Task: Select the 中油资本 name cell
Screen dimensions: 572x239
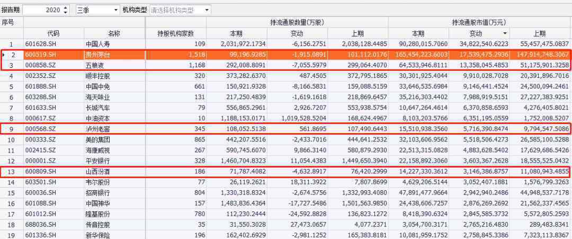Action: [114, 118]
